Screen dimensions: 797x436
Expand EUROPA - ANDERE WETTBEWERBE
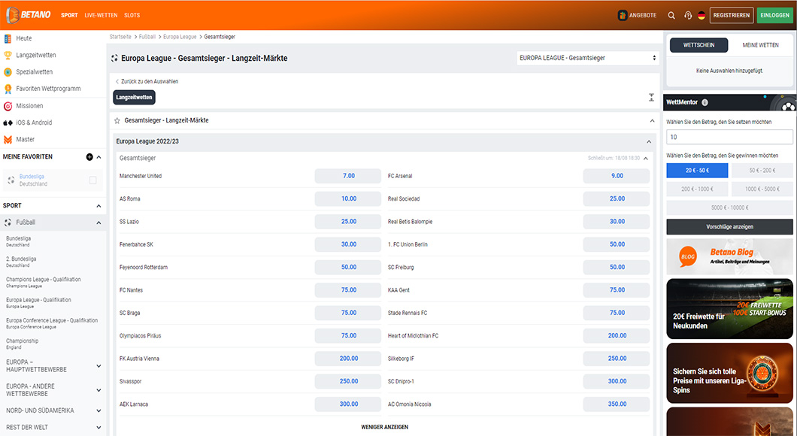pyautogui.click(x=98, y=390)
